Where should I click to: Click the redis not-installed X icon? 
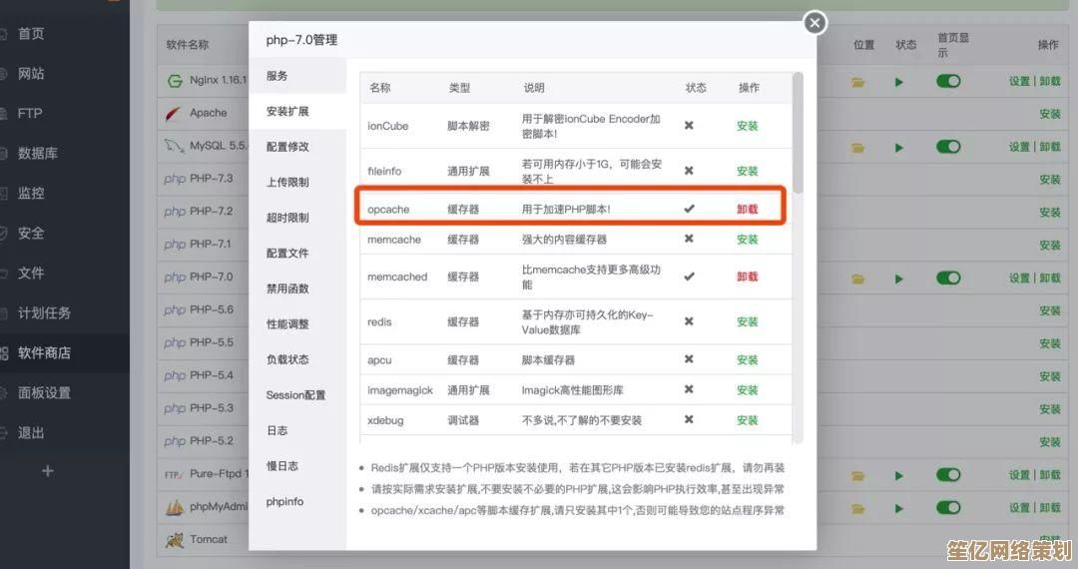(x=689, y=320)
